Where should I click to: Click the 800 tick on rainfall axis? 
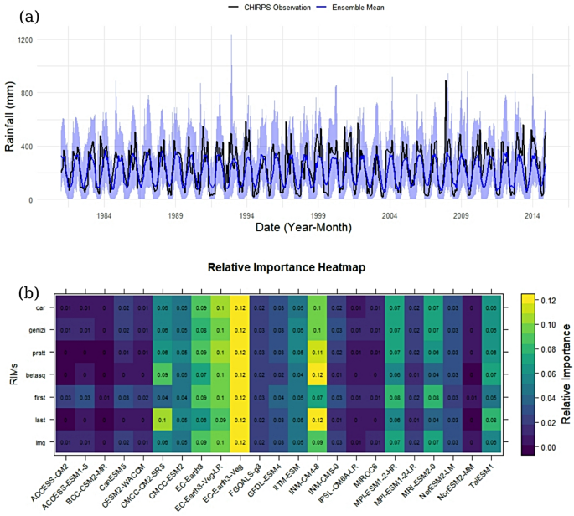point(27,93)
